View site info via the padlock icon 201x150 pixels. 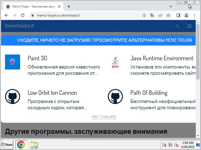pos(33,15)
